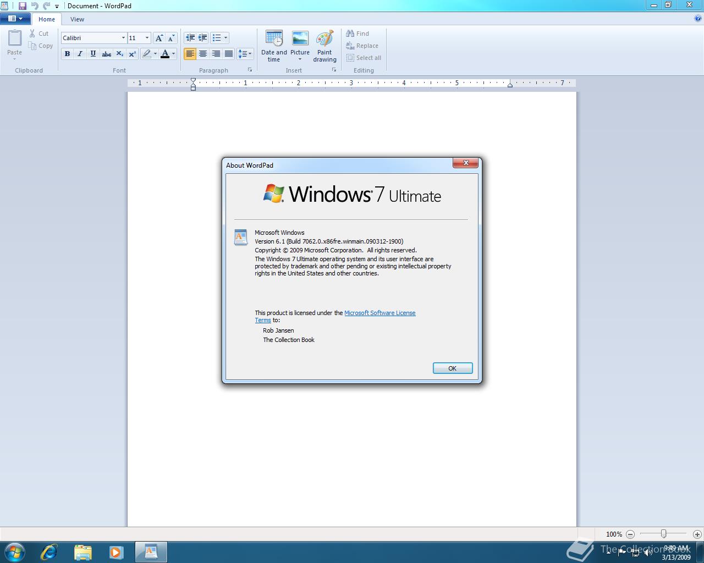This screenshot has height=563, width=704.
Task: Click the WordPad taskbar button
Action: coord(151,552)
